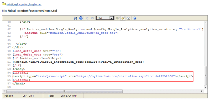210x100 pixels.
Task: Click the {/literal} closing tag on line 56
Action: pyautogui.click(x=21, y=80)
